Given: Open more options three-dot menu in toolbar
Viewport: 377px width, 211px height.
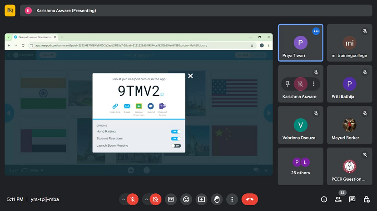Looking at the screenshot, I should pos(232,199).
